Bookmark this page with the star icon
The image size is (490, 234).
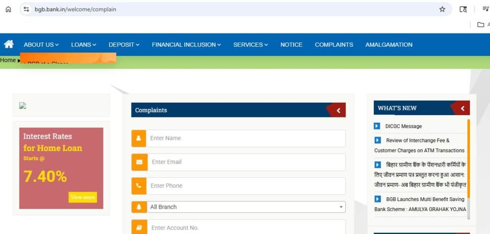[442, 10]
